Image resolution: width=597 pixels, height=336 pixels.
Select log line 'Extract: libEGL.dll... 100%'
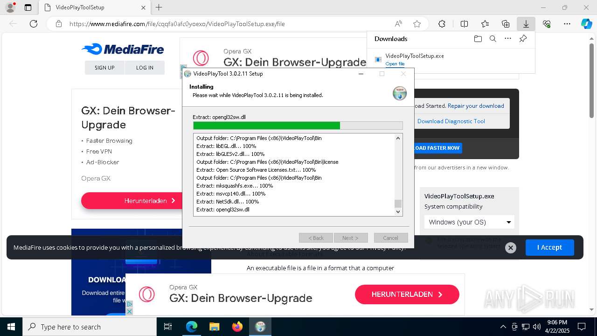pos(226,146)
